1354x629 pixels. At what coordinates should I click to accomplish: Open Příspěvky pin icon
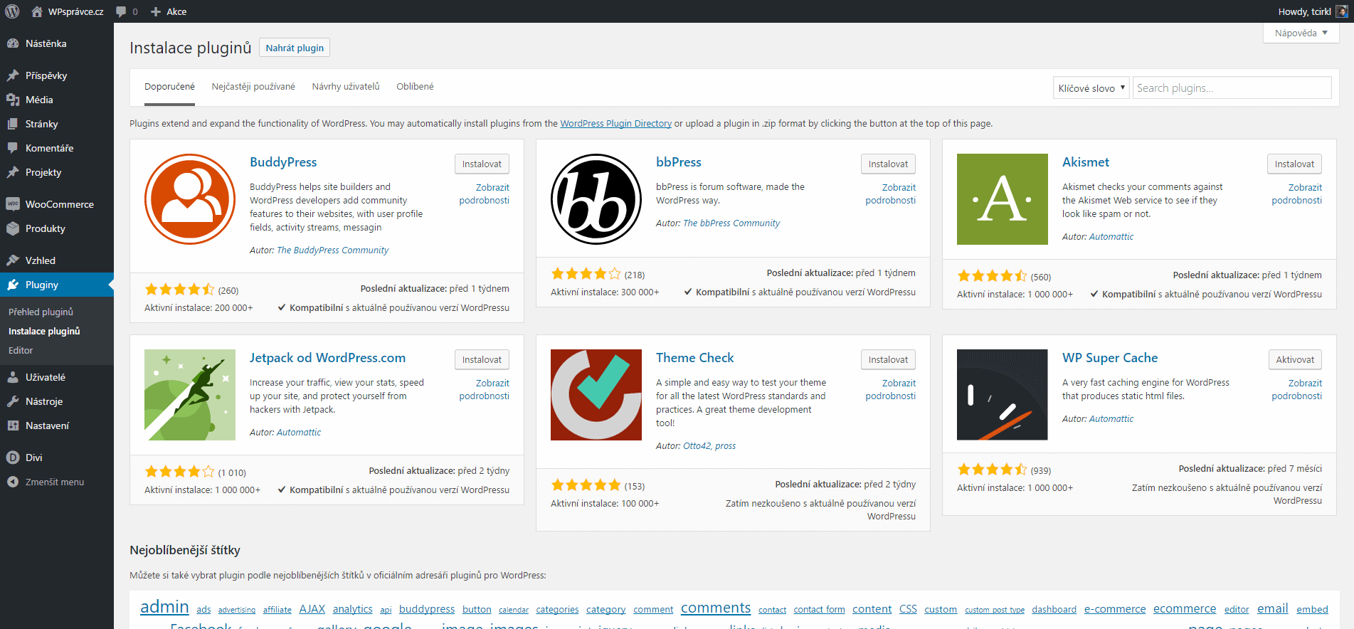coord(13,75)
